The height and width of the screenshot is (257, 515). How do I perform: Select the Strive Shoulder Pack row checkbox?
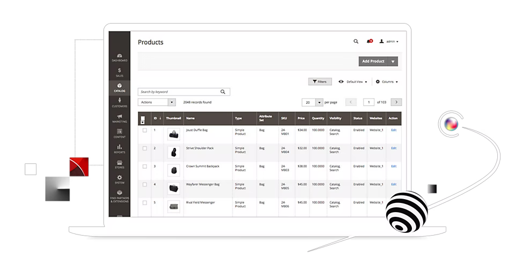[144, 148]
